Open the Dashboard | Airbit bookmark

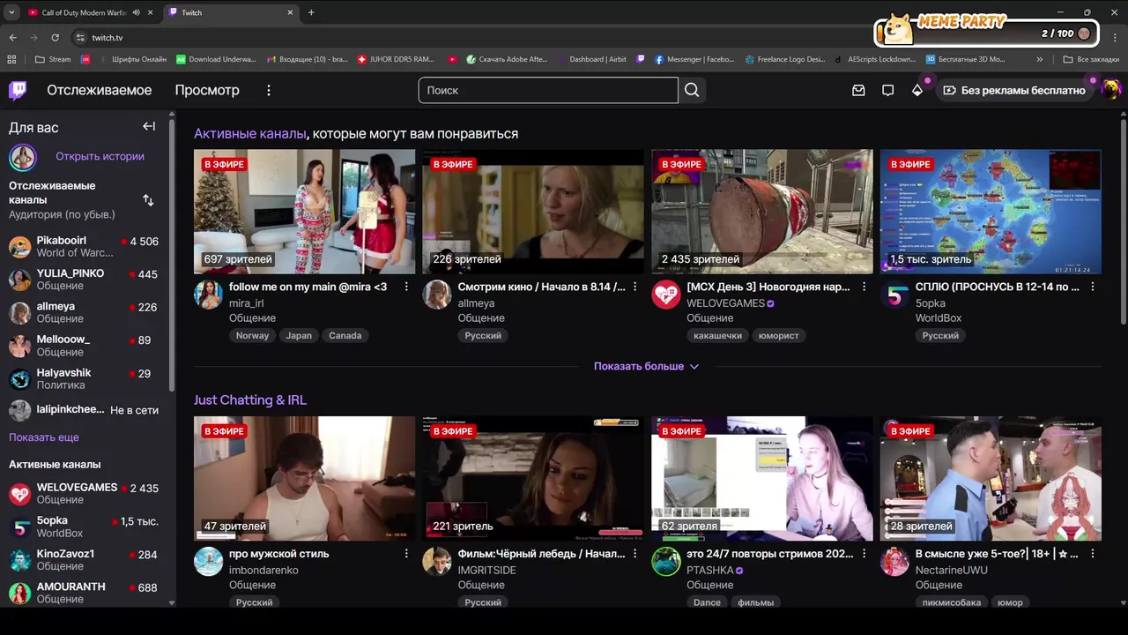pyautogui.click(x=592, y=59)
